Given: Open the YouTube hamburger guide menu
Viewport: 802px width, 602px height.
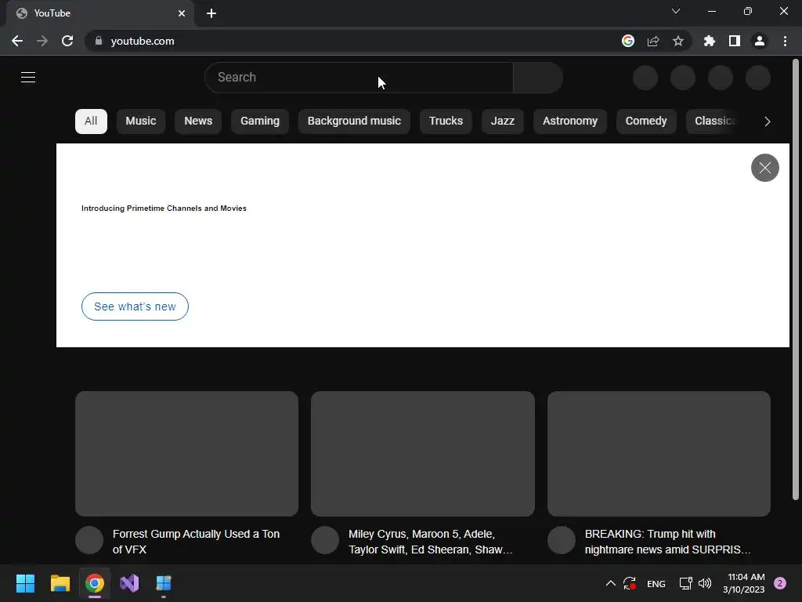Looking at the screenshot, I should coord(28,78).
